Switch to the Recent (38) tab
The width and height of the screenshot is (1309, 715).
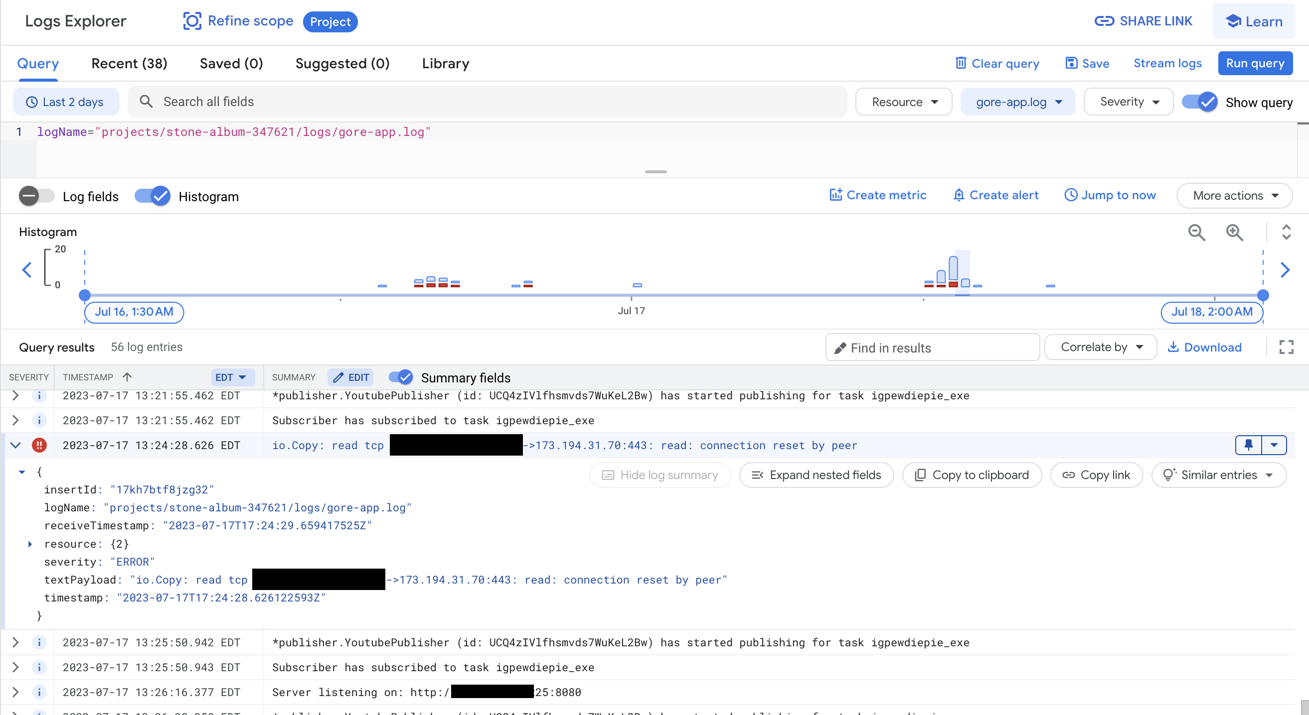129,63
